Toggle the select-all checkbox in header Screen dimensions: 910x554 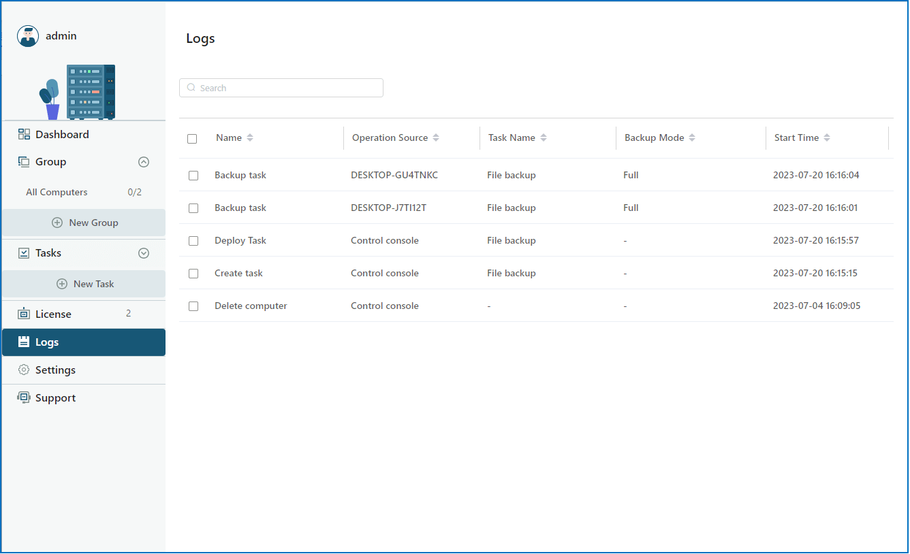point(192,138)
